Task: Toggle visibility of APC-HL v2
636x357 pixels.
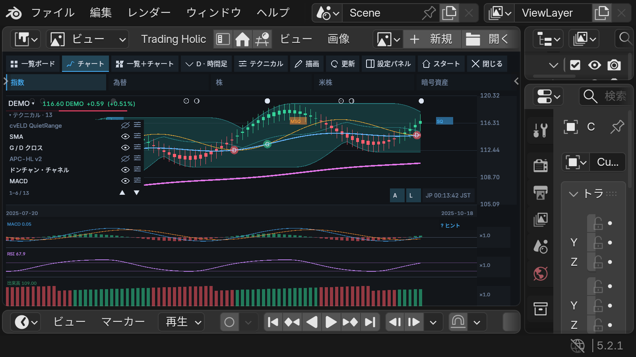Action: point(125,159)
